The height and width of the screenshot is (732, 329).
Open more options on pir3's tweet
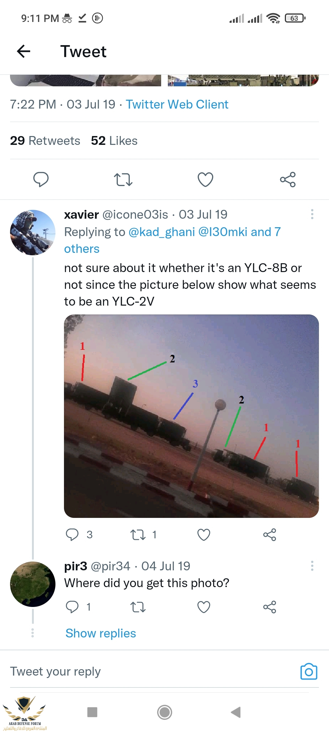pyautogui.click(x=312, y=566)
